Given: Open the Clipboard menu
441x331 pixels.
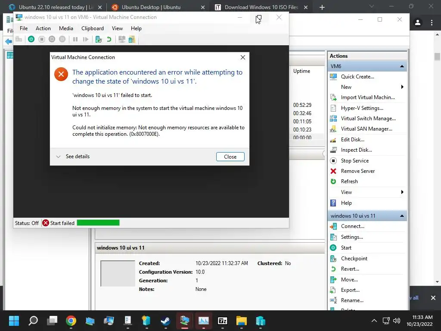Looking at the screenshot, I should 93,28.
